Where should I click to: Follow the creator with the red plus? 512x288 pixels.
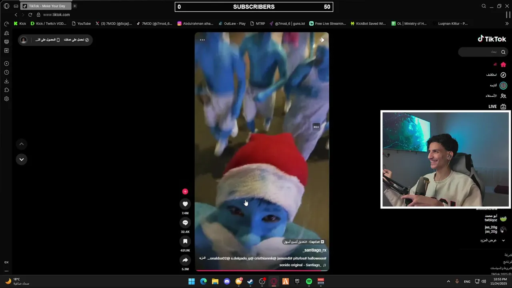185,192
